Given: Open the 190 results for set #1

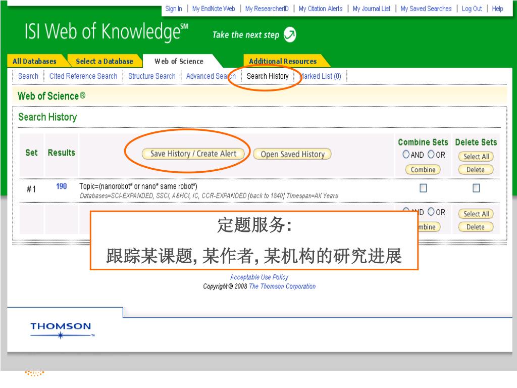Looking at the screenshot, I should click(61, 186).
